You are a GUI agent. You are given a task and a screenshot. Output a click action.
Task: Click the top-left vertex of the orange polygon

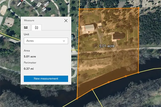click(x=79, y=9)
